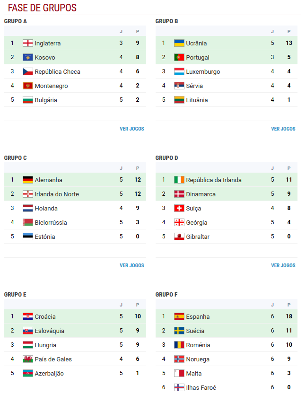Viewport: 306px width, 394px height.
Task: Click the German flag beside Alemanha
Action: 27,180
